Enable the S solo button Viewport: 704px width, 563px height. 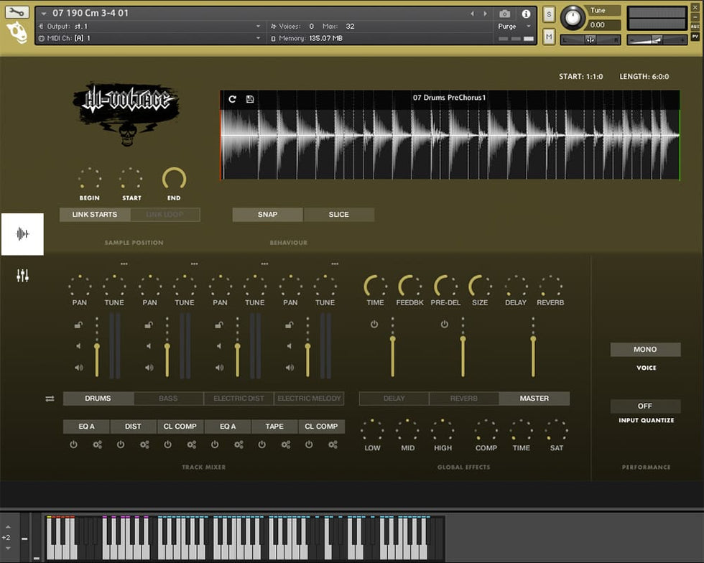[x=549, y=14]
